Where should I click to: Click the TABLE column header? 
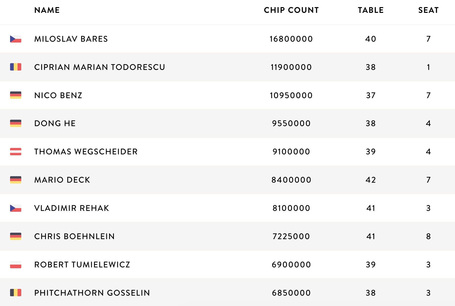tap(371, 10)
